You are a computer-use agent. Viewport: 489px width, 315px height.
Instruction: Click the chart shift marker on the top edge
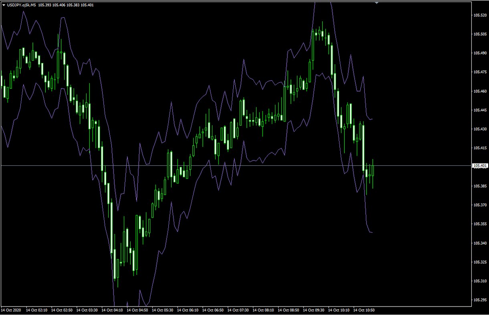(376, 3)
